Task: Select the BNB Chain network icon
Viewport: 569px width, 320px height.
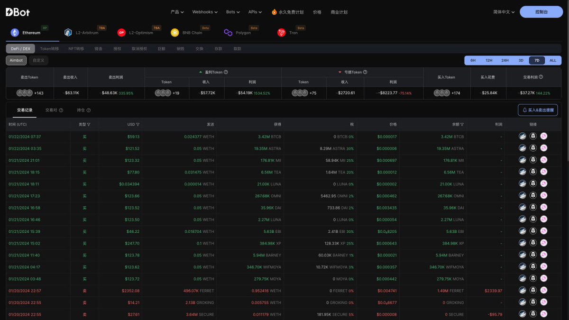Action: [x=174, y=33]
